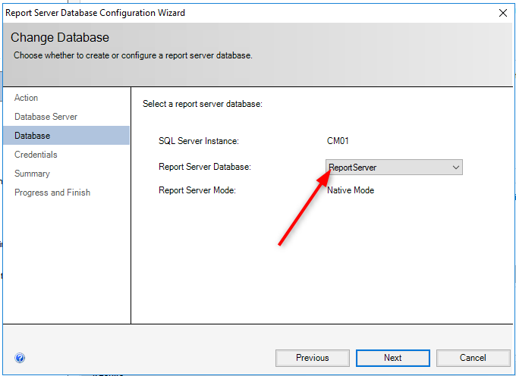Click the blue help question mark icon
516x376 pixels.
20,358
